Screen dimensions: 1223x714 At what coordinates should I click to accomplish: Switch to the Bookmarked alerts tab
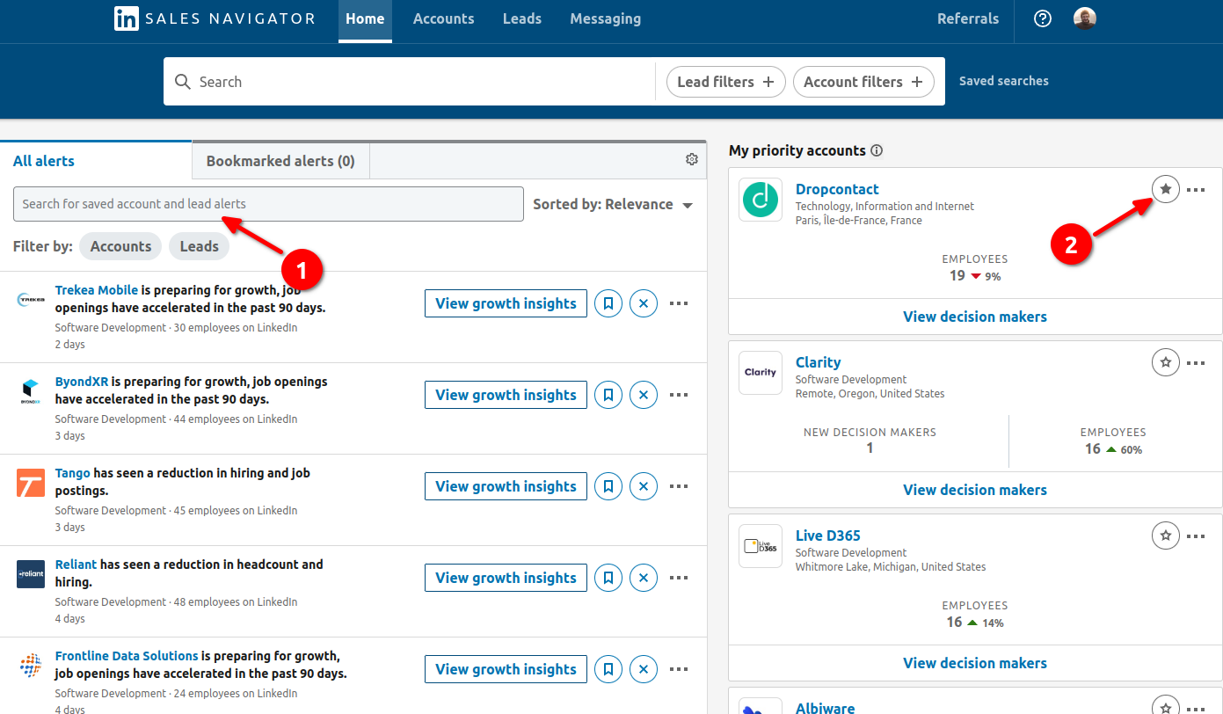pos(280,161)
